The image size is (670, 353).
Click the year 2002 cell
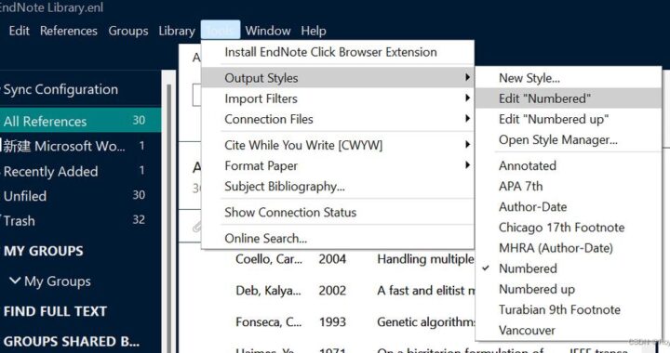pos(332,291)
